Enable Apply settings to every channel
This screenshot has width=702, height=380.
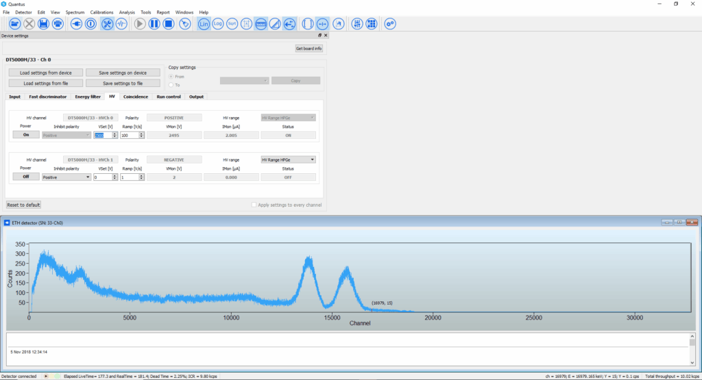[x=254, y=205]
